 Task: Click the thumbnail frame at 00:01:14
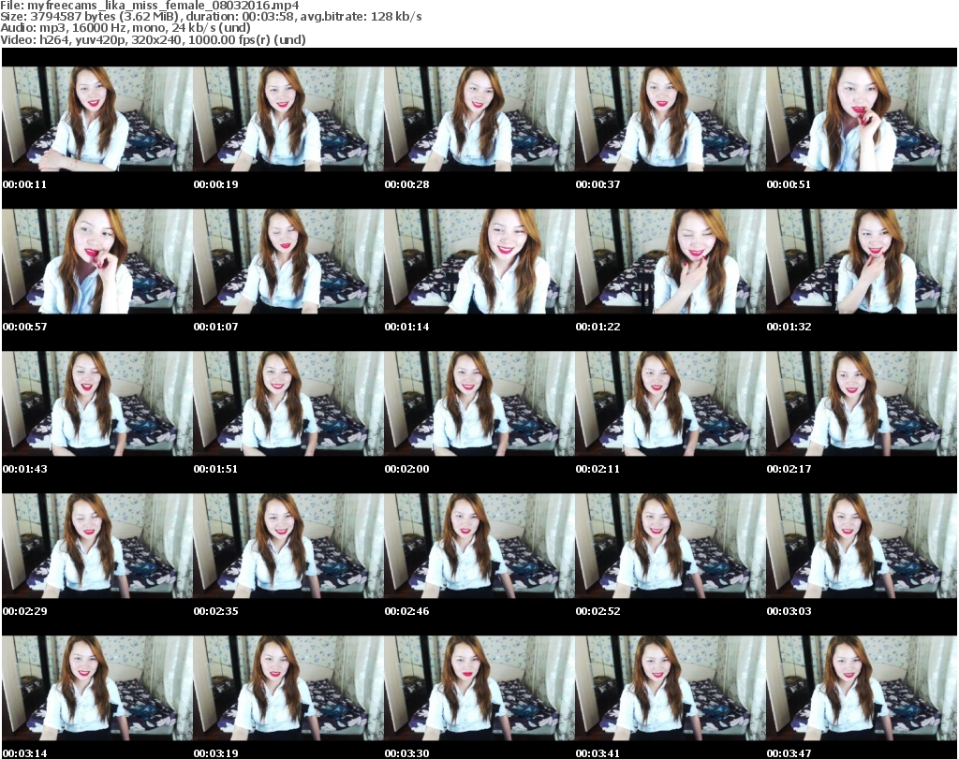479,261
